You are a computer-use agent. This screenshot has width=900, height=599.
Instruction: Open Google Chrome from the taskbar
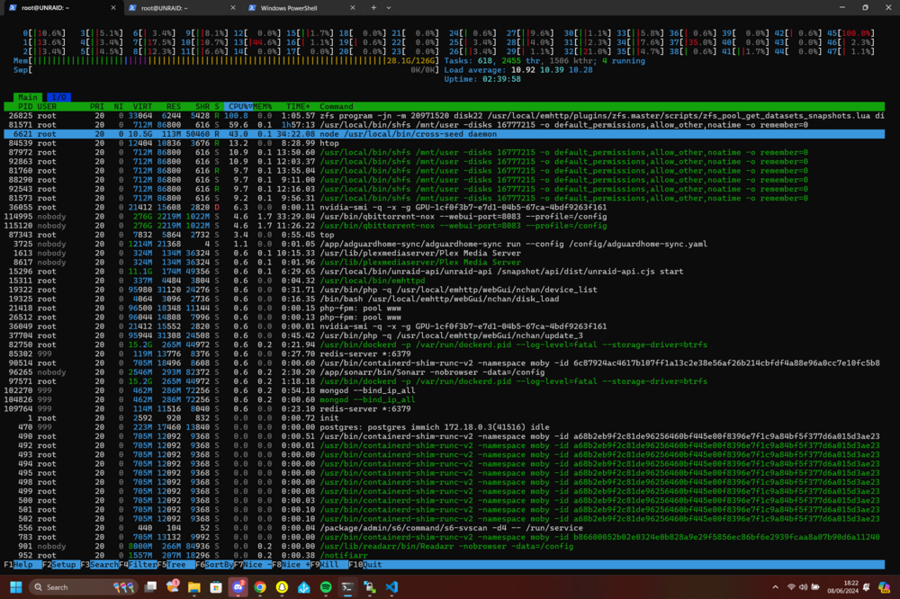(260, 587)
